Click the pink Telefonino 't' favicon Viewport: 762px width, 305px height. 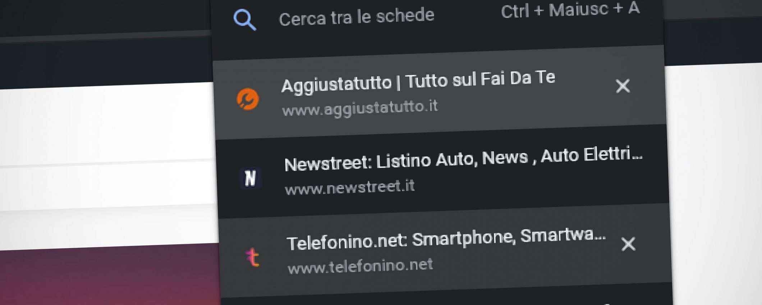click(x=253, y=257)
